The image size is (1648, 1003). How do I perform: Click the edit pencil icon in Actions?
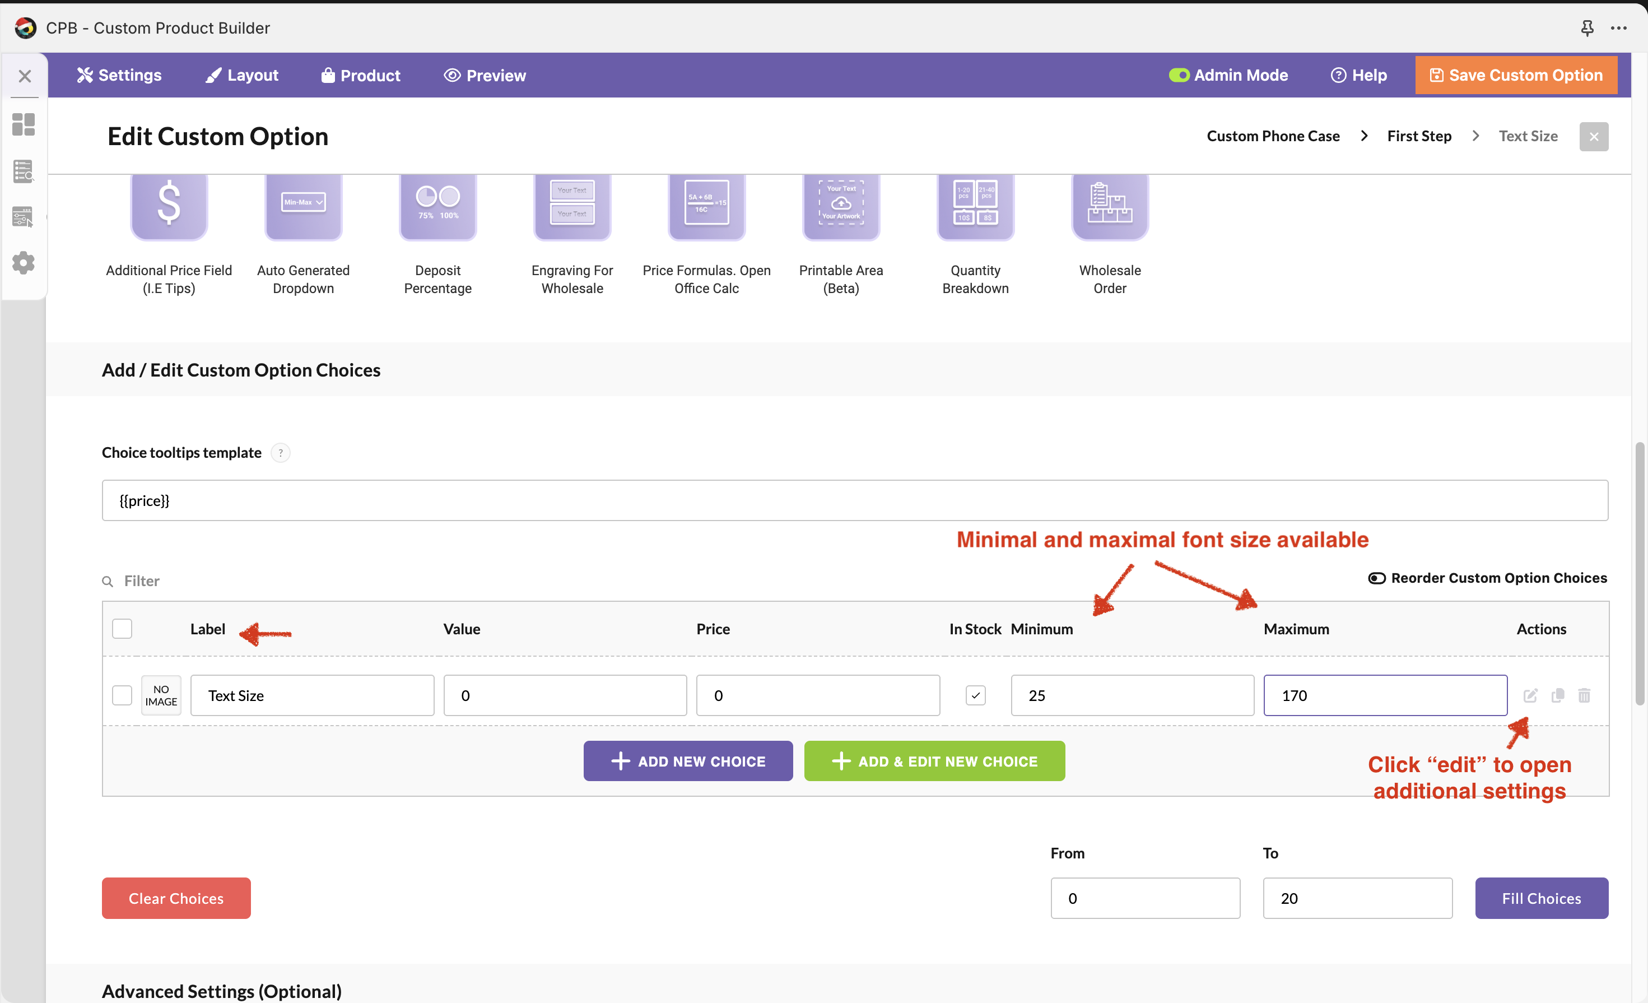(1530, 695)
